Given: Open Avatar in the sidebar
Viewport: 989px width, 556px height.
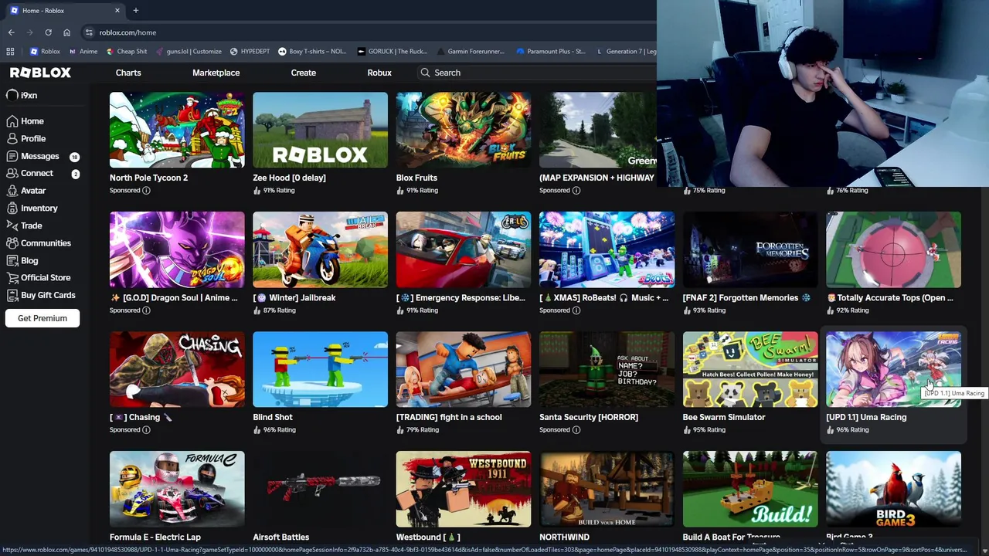Looking at the screenshot, I should [x=25, y=191].
